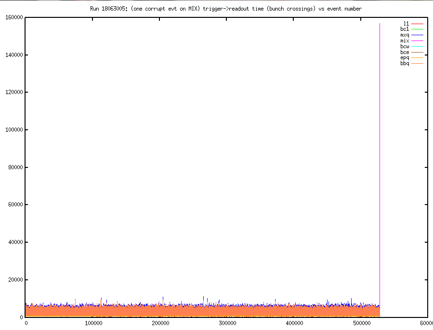Viewport: 433px width, 330px height.
Task: Click the red l1 legend line sample
Action: [x=417, y=24]
